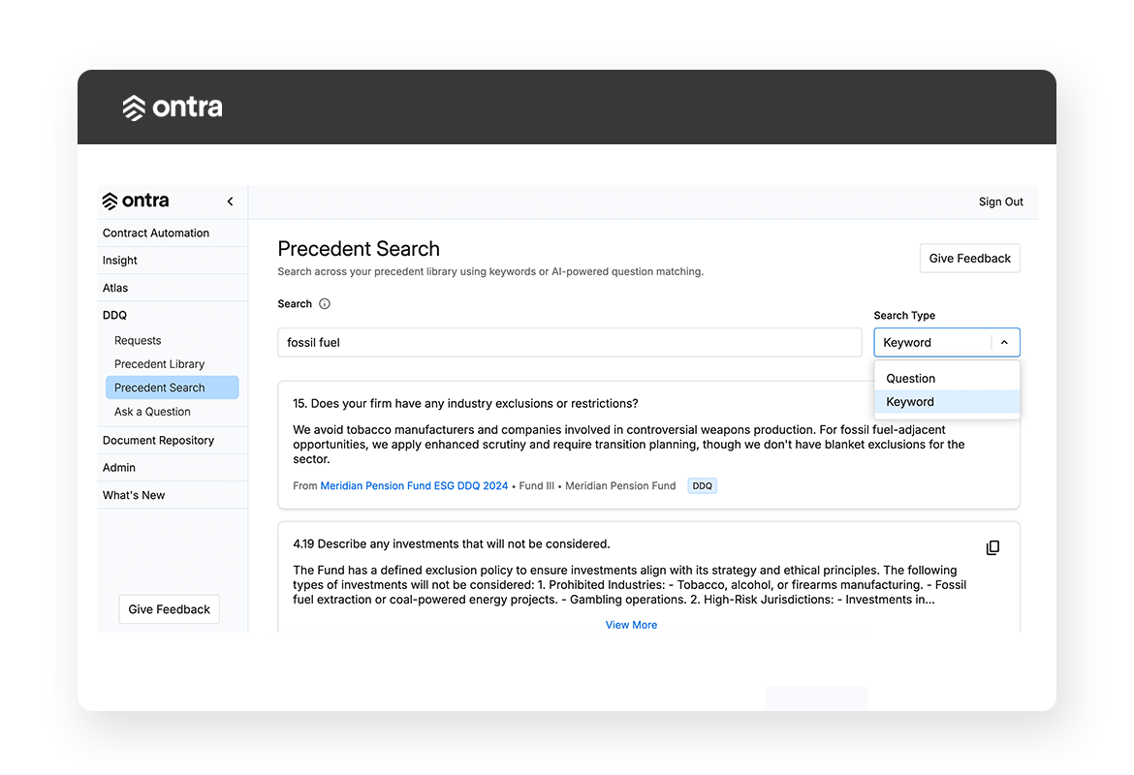Open the Insight sidebar item

click(x=120, y=261)
